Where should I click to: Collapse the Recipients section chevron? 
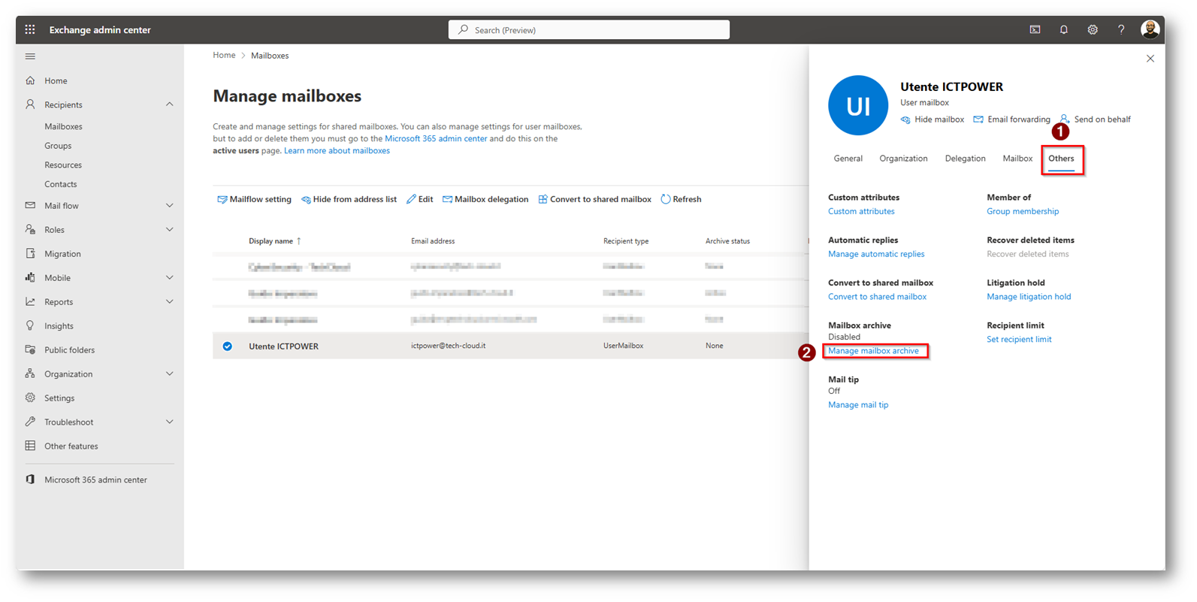coord(169,104)
